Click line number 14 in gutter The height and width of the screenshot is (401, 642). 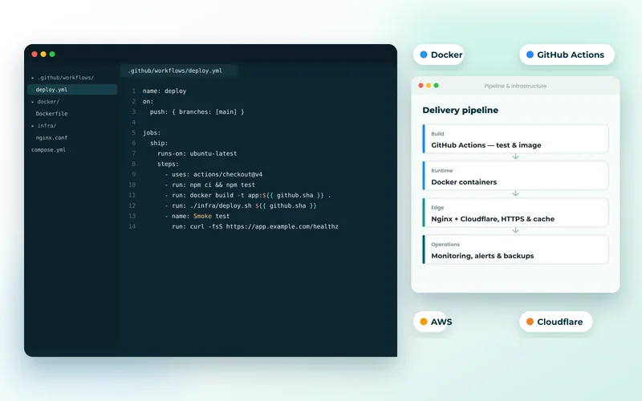132,227
